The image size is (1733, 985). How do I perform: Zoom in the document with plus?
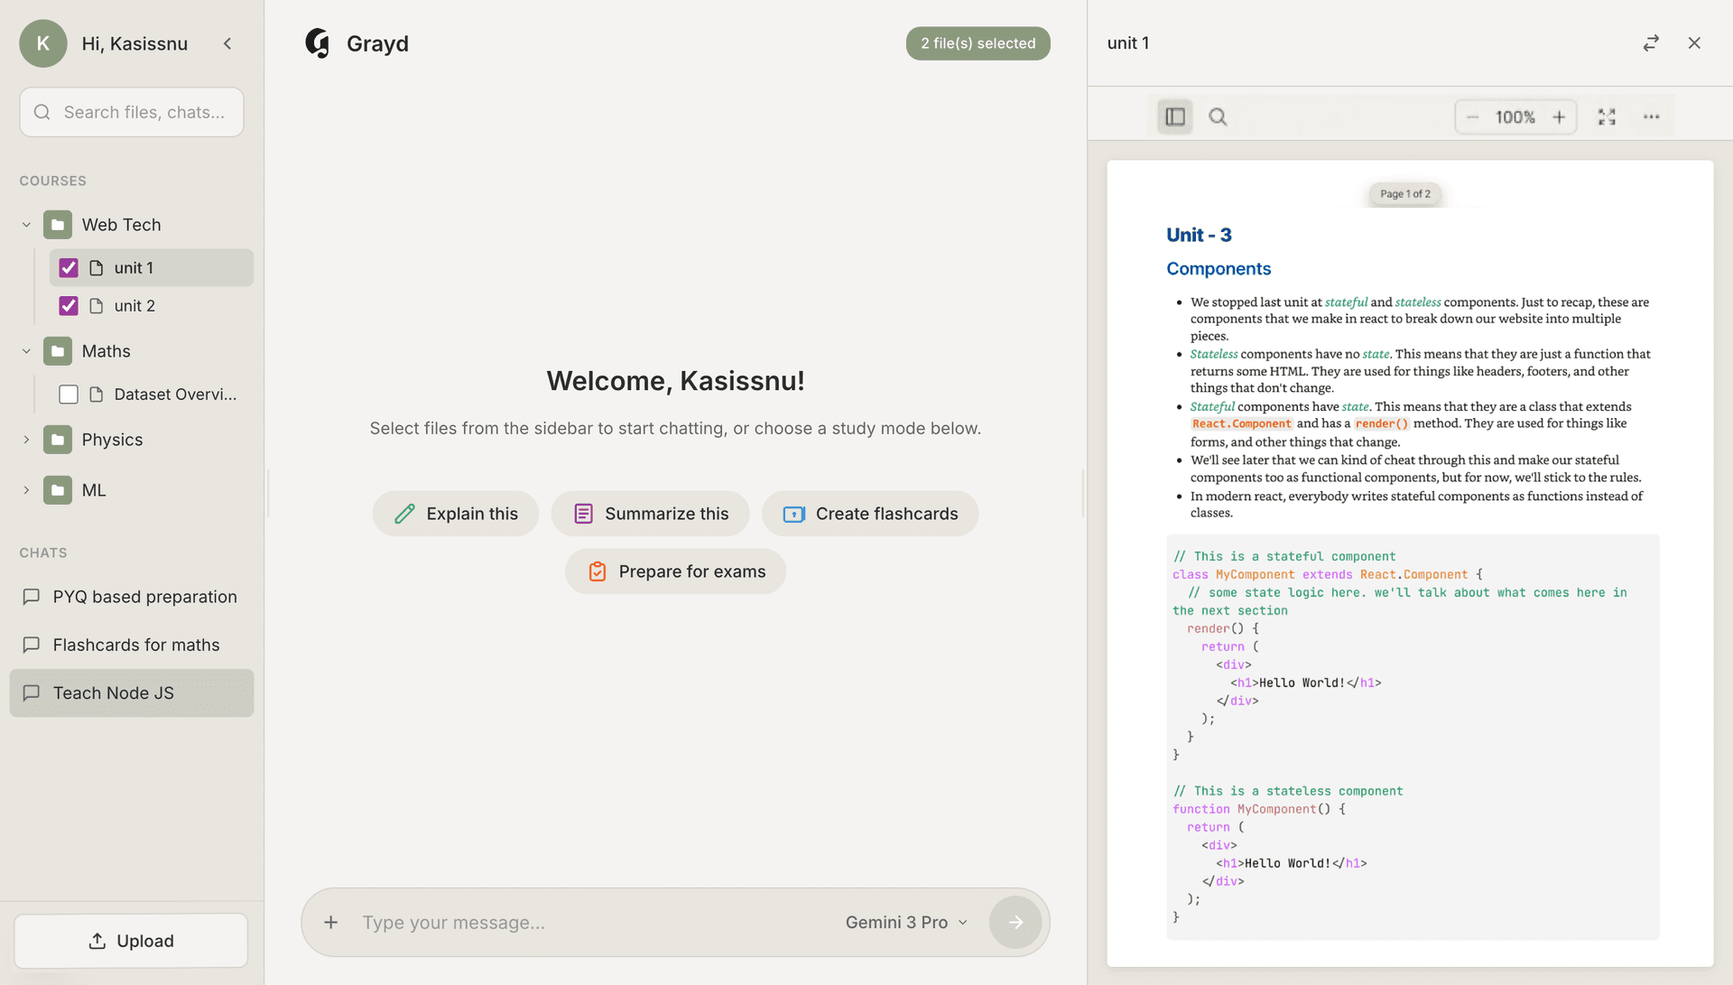[x=1559, y=117]
